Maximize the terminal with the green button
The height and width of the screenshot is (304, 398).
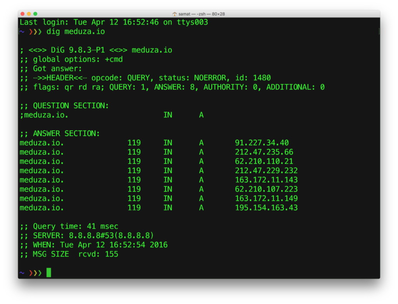(x=35, y=14)
